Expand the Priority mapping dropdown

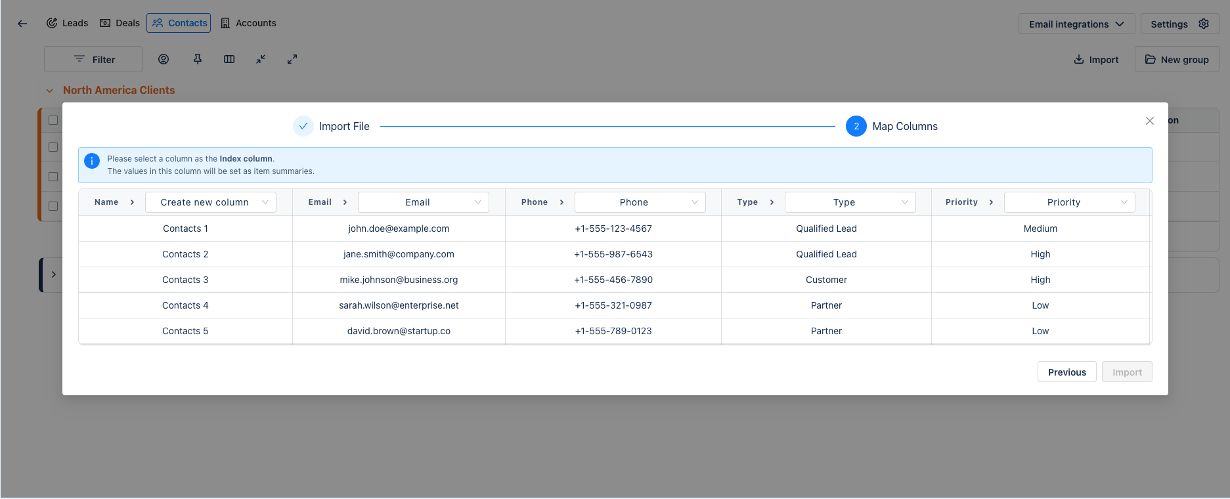point(1069,202)
